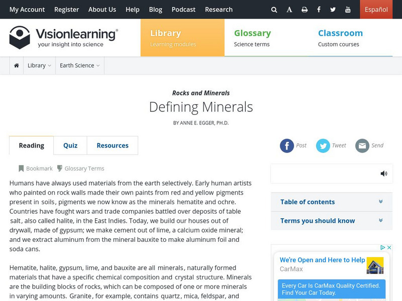Click the CarMax ad thumbnail image
Viewport: 402px width, 301px height.
pyautogui.click(x=375, y=265)
